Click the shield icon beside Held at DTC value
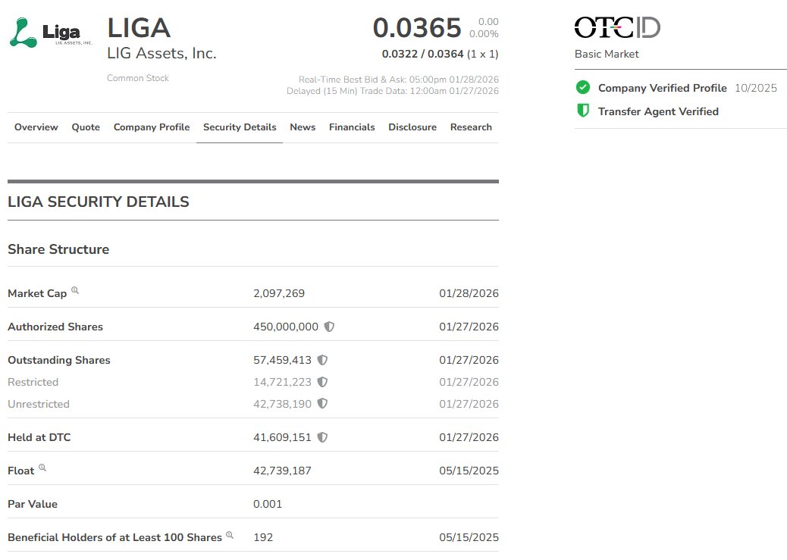This screenshot has width=787, height=560. point(323,437)
